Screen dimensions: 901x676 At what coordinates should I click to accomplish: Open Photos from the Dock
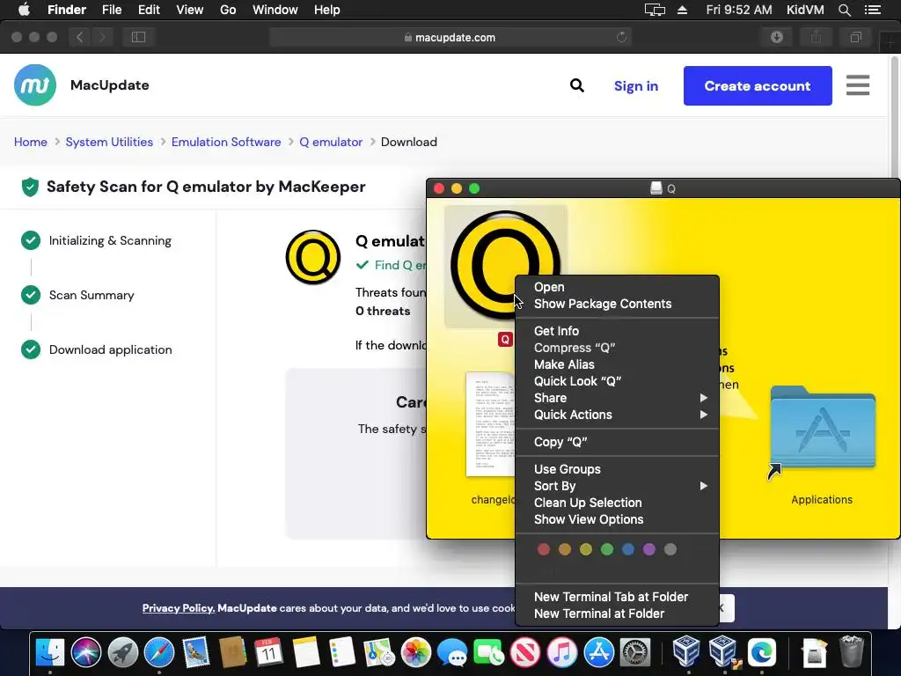[x=416, y=652]
